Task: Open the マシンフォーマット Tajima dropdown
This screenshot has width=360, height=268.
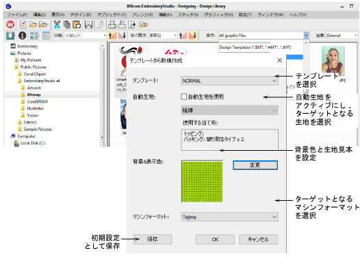Action: (229, 217)
